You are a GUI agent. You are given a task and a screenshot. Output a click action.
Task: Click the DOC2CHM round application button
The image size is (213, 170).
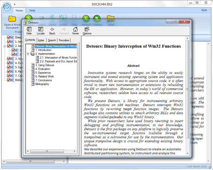7,6
